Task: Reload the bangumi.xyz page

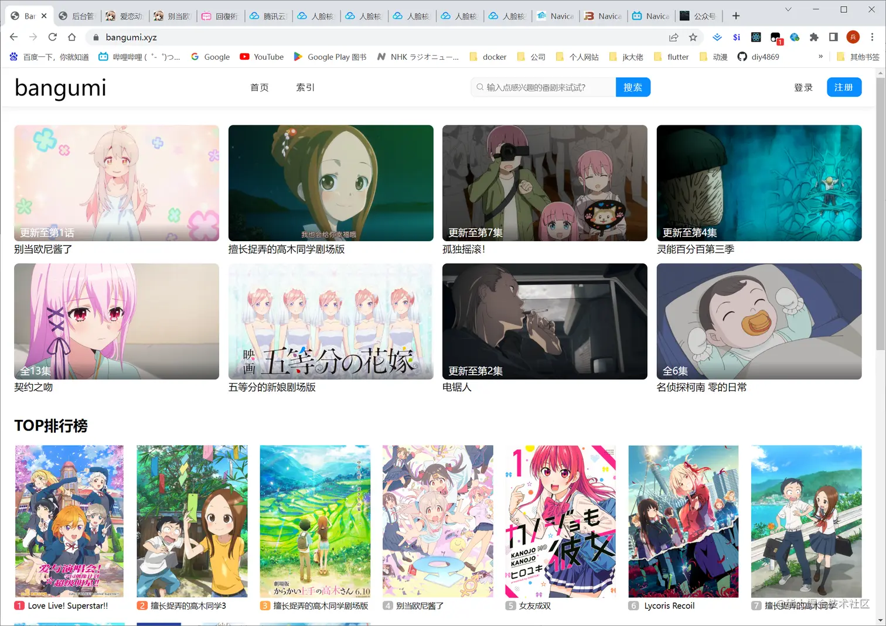Action: tap(52, 37)
